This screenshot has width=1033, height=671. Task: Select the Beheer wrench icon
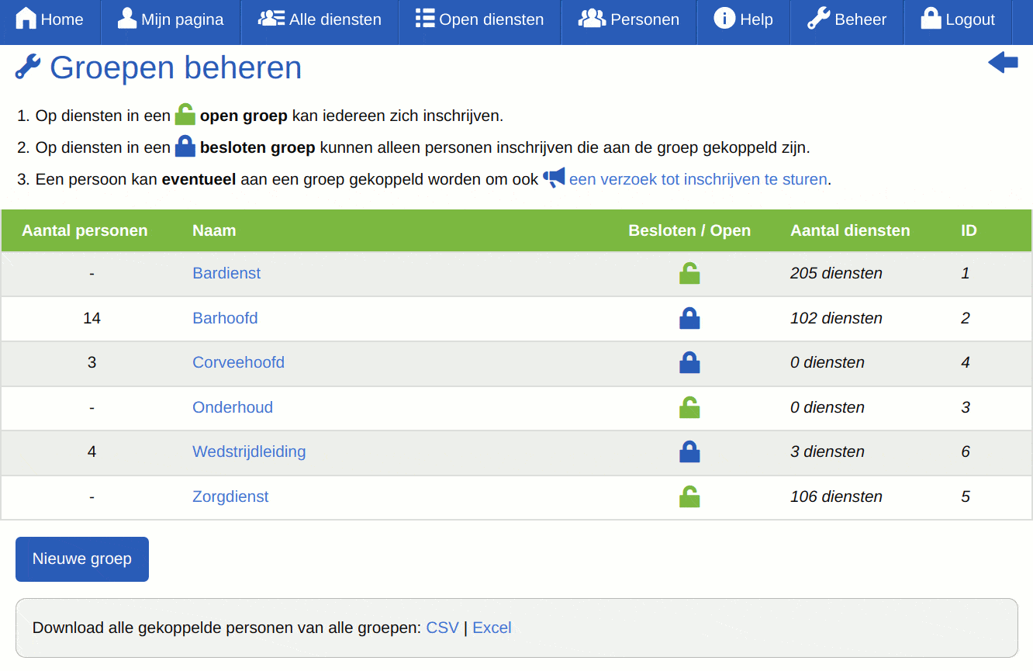click(818, 18)
